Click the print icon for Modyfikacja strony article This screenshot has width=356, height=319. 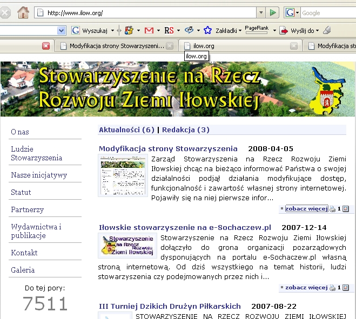[332, 209]
